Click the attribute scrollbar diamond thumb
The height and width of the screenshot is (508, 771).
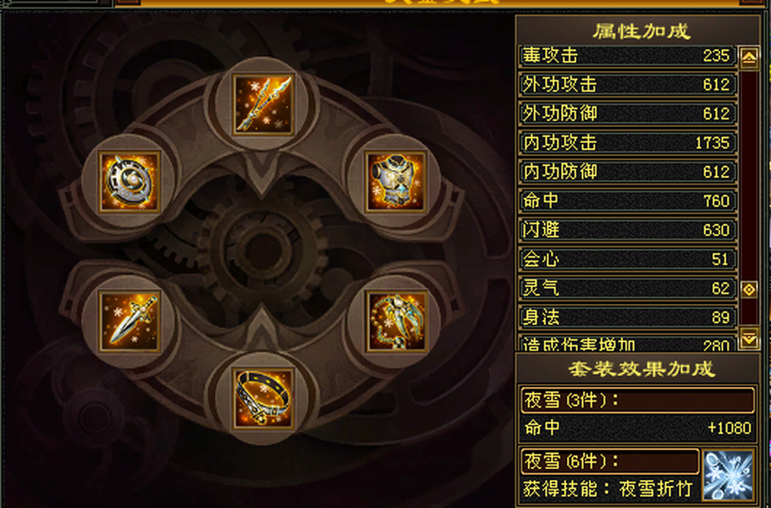click(x=749, y=290)
